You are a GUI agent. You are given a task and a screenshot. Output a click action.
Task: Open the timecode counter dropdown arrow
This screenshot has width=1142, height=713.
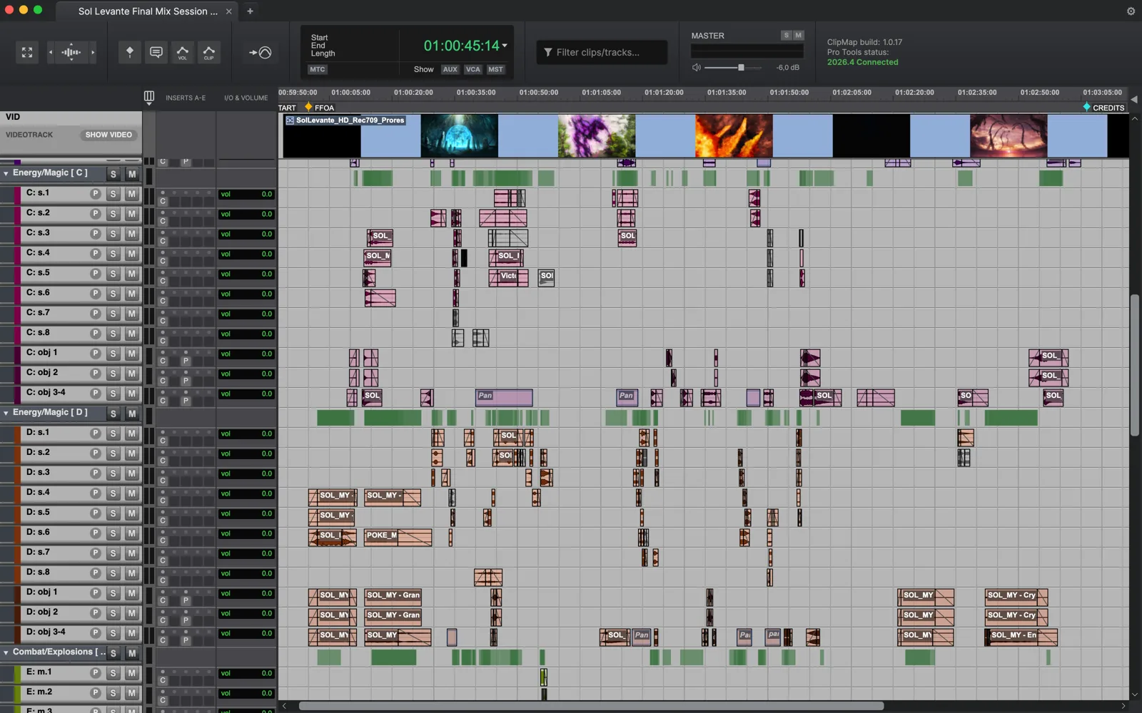(x=505, y=46)
